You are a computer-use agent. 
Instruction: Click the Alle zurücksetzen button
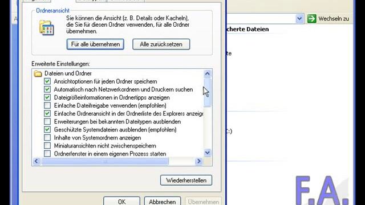[161, 44]
